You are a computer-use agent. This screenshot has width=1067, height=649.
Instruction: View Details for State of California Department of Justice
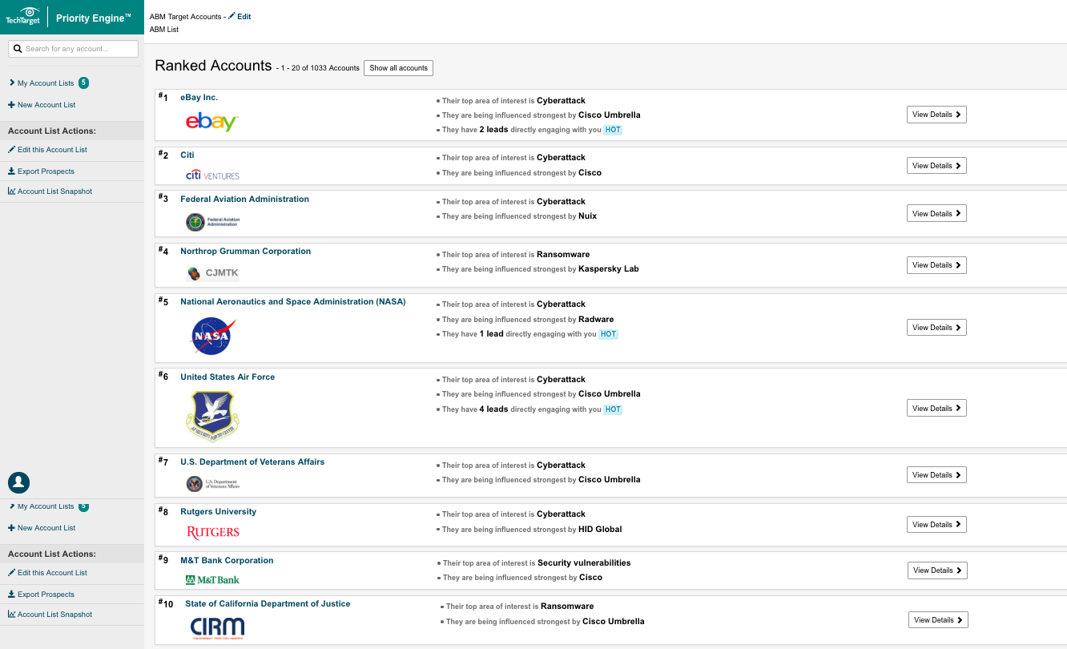pos(938,620)
